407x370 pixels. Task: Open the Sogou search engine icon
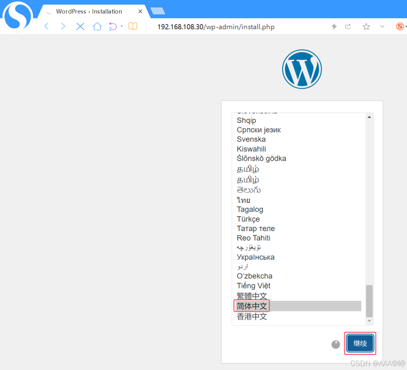click(x=400, y=26)
